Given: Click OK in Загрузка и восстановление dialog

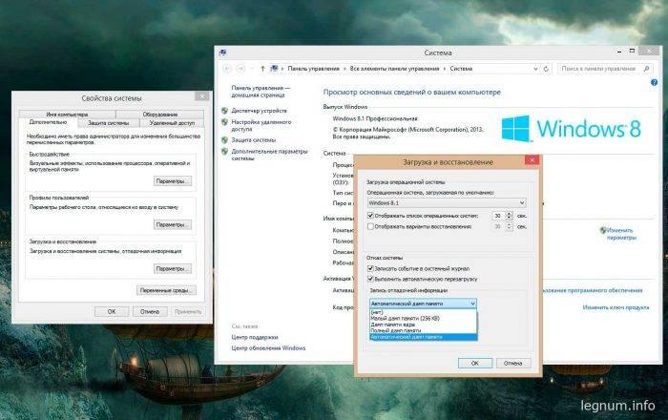Looking at the screenshot, I should tap(475, 364).
